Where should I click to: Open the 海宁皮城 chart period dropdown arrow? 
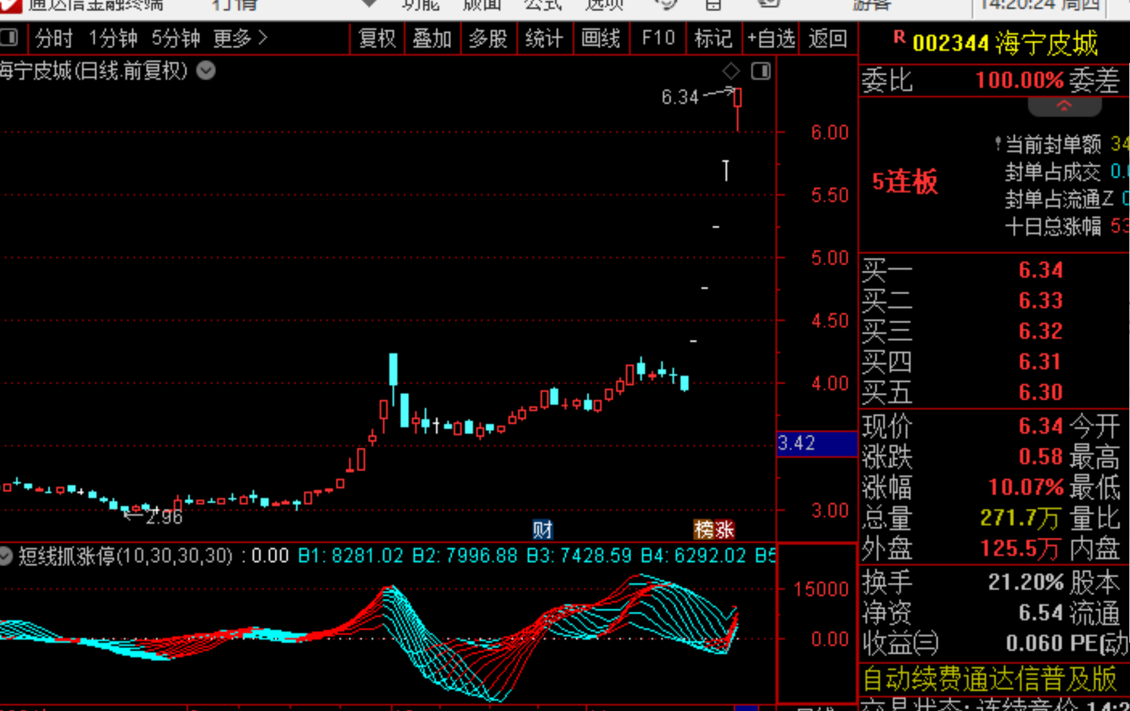click(x=206, y=71)
